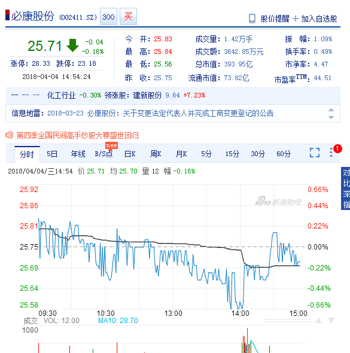Switch to the 15分 tab
This screenshot has width=350, height=353.
pyautogui.click(x=232, y=154)
